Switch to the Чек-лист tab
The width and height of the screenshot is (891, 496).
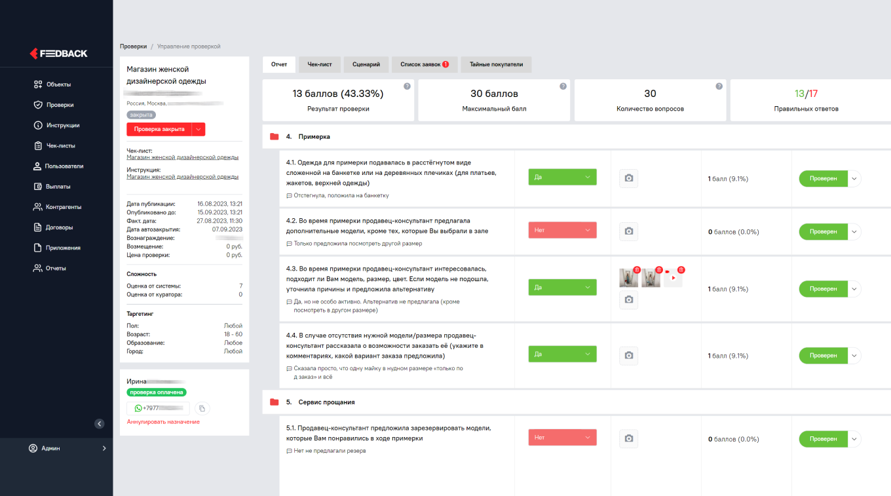(319, 65)
